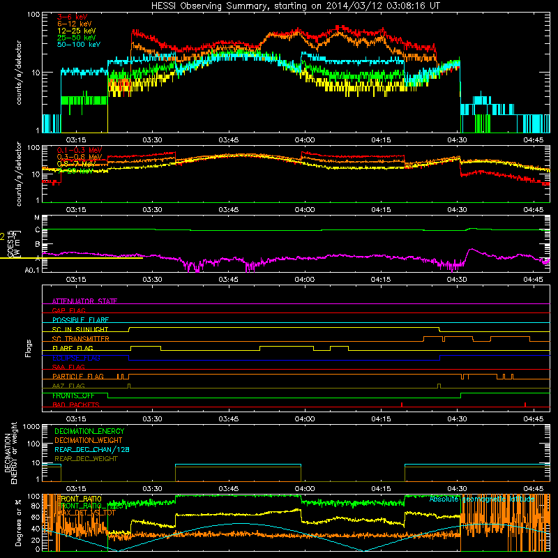Select the M class label on GOES axis
The width and height of the screenshot is (558, 558).
pos(37,218)
